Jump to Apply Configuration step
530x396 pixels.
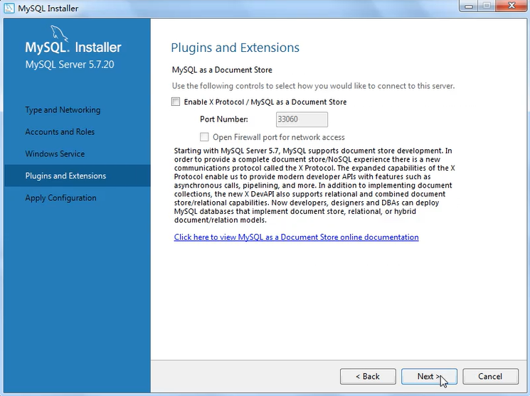click(61, 198)
